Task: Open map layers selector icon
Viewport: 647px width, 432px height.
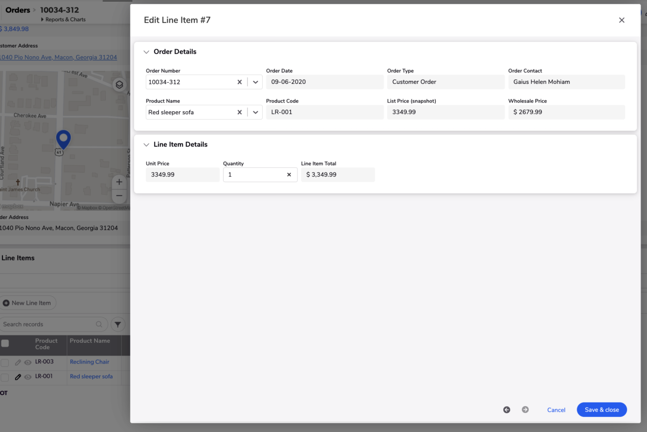Action: point(119,85)
